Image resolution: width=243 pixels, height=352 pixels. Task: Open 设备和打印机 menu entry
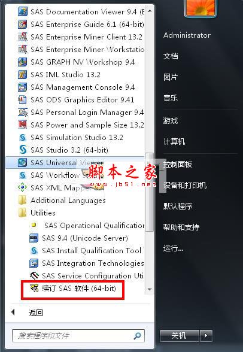point(185,185)
